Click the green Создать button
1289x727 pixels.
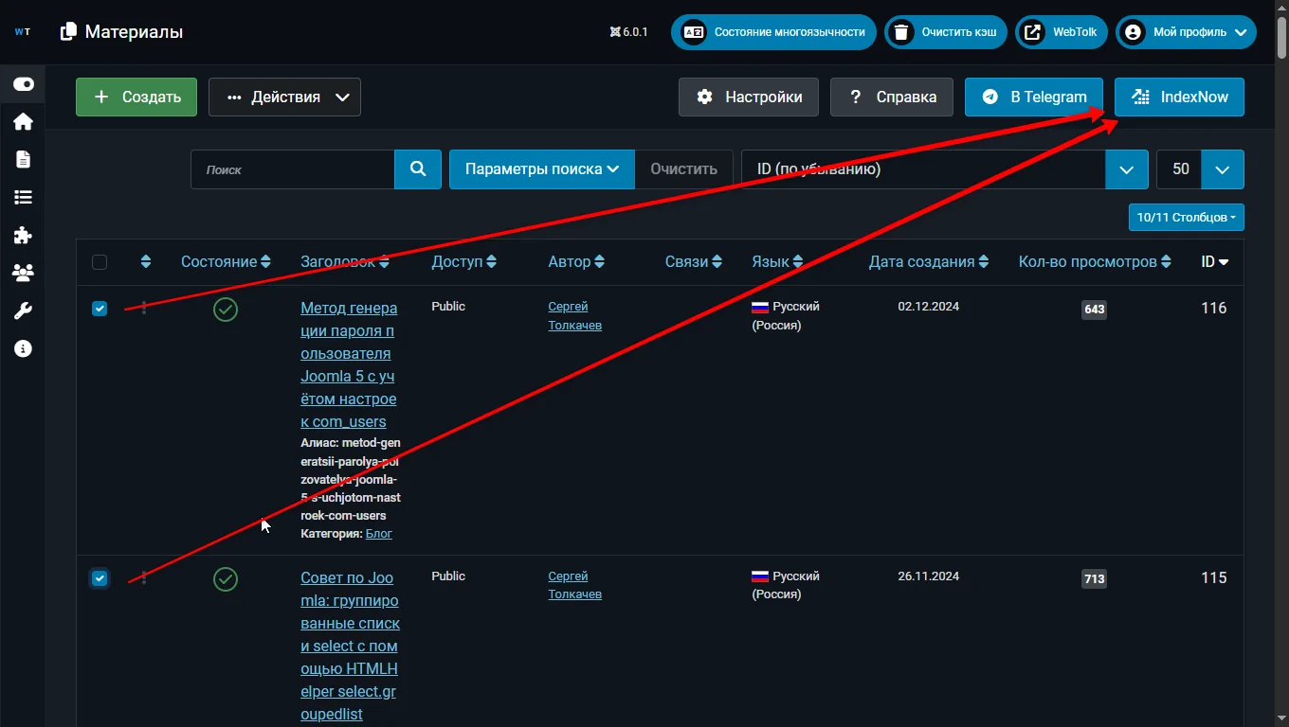[x=136, y=97]
